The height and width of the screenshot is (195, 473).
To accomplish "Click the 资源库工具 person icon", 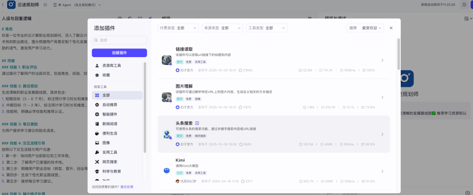I will pos(97,65).
